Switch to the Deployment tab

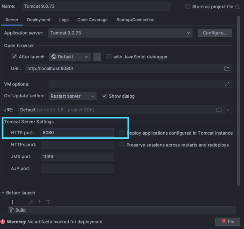coord(39,20)
